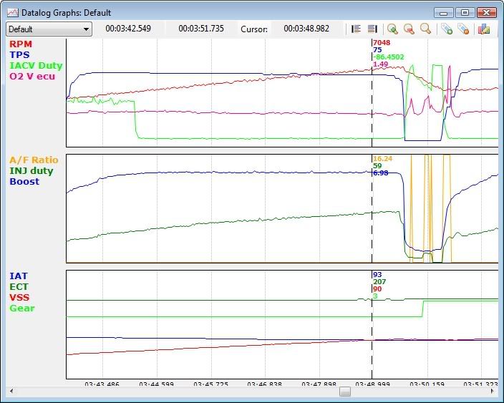This screenshot has height=403, width=504.
Task: Click the A/F cursor value 16.24
Action: point(382,159)
